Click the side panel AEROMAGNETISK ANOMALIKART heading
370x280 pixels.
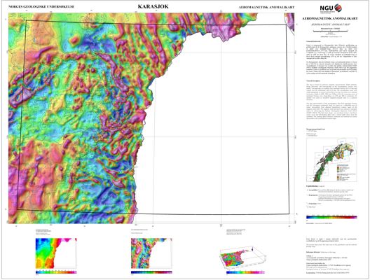[x=330, y=18]
